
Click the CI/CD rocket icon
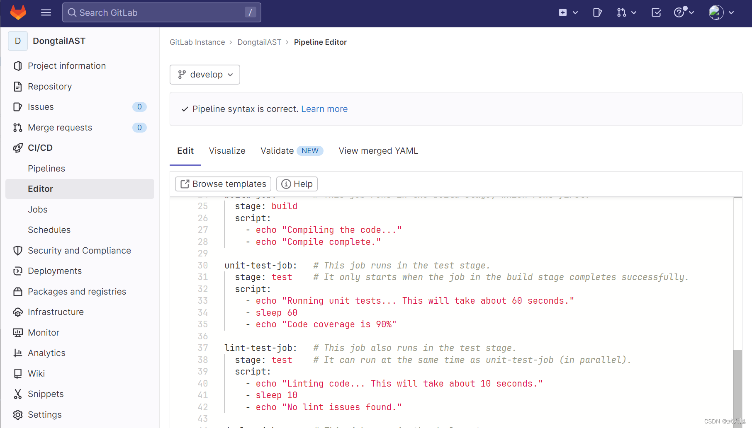coord(17,148)
